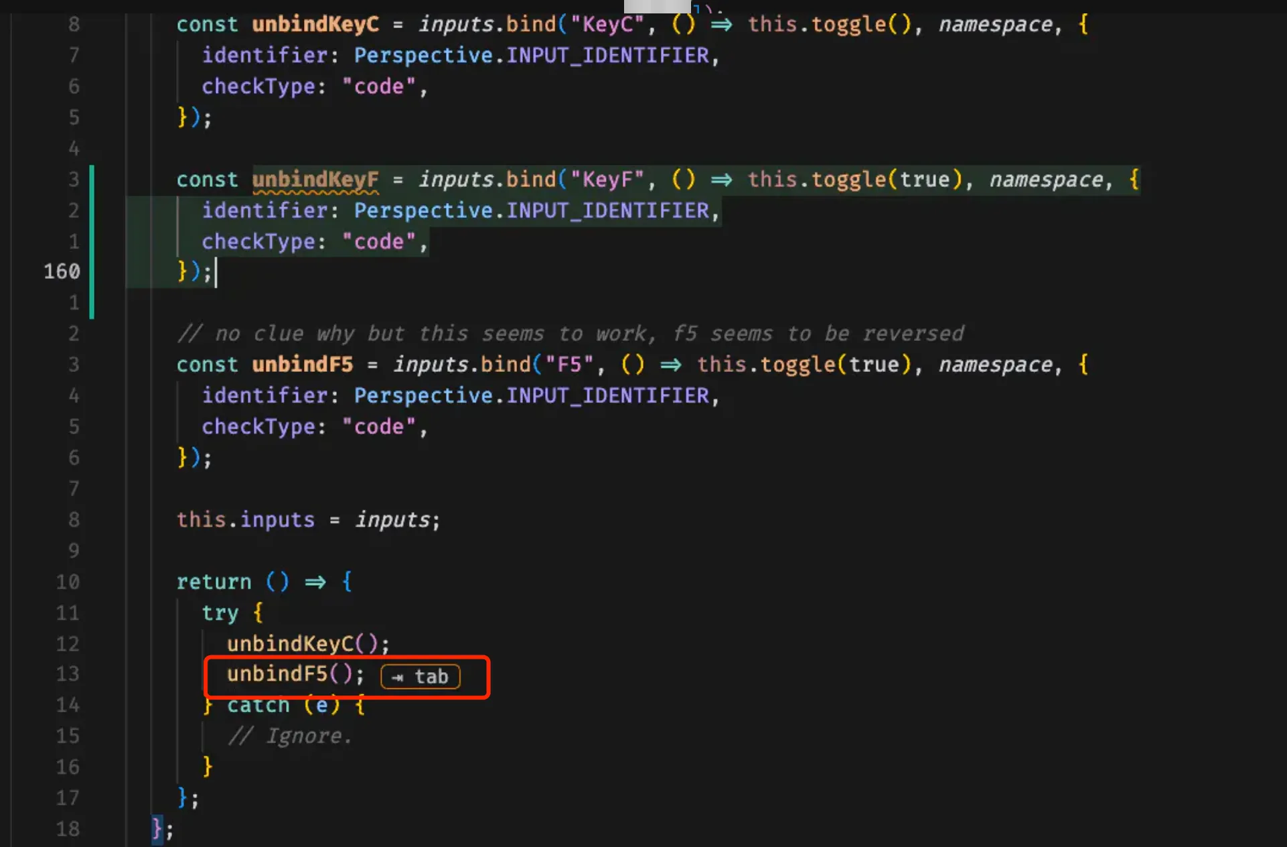The height and width of the screenshot is (847, 1287).
Task: Click the unbindKeyC(); call inside try
Action: click(x=308, y=644)
